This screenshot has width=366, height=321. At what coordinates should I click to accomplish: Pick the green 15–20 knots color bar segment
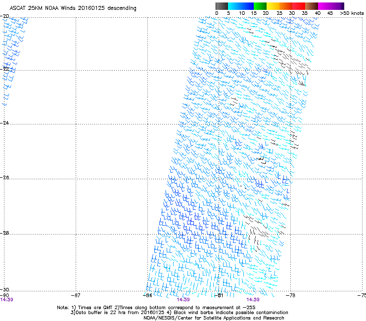[x=260, y=6]
